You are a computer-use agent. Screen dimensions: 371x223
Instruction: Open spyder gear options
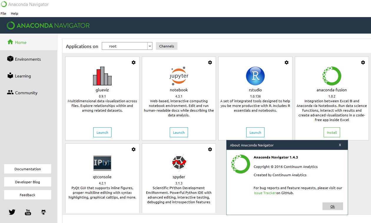[x=210, y=149]
